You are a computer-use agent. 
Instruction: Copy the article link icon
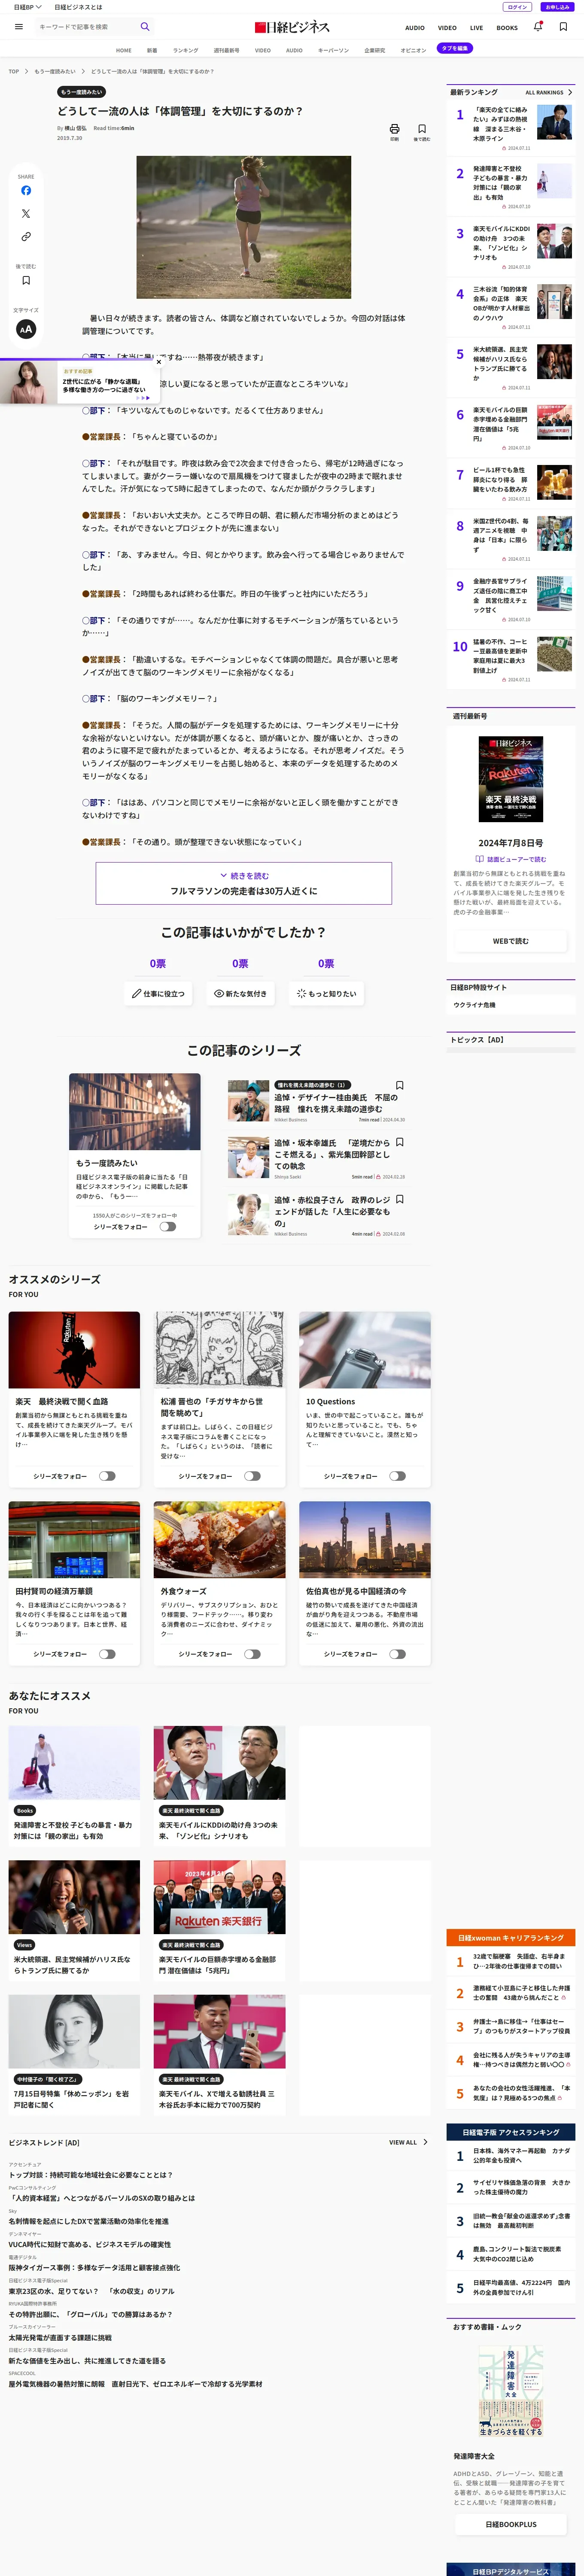tap(26, 237)
